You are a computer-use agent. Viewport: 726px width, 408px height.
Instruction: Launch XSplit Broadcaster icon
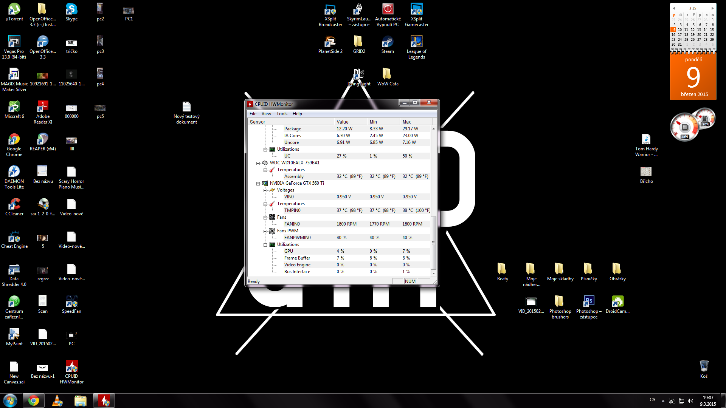pos(330,15)
